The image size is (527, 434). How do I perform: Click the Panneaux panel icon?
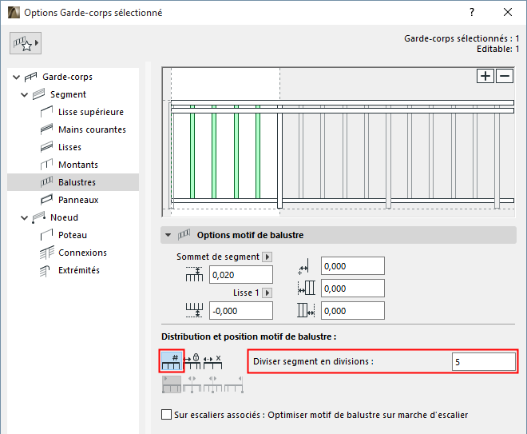(47, 200)
